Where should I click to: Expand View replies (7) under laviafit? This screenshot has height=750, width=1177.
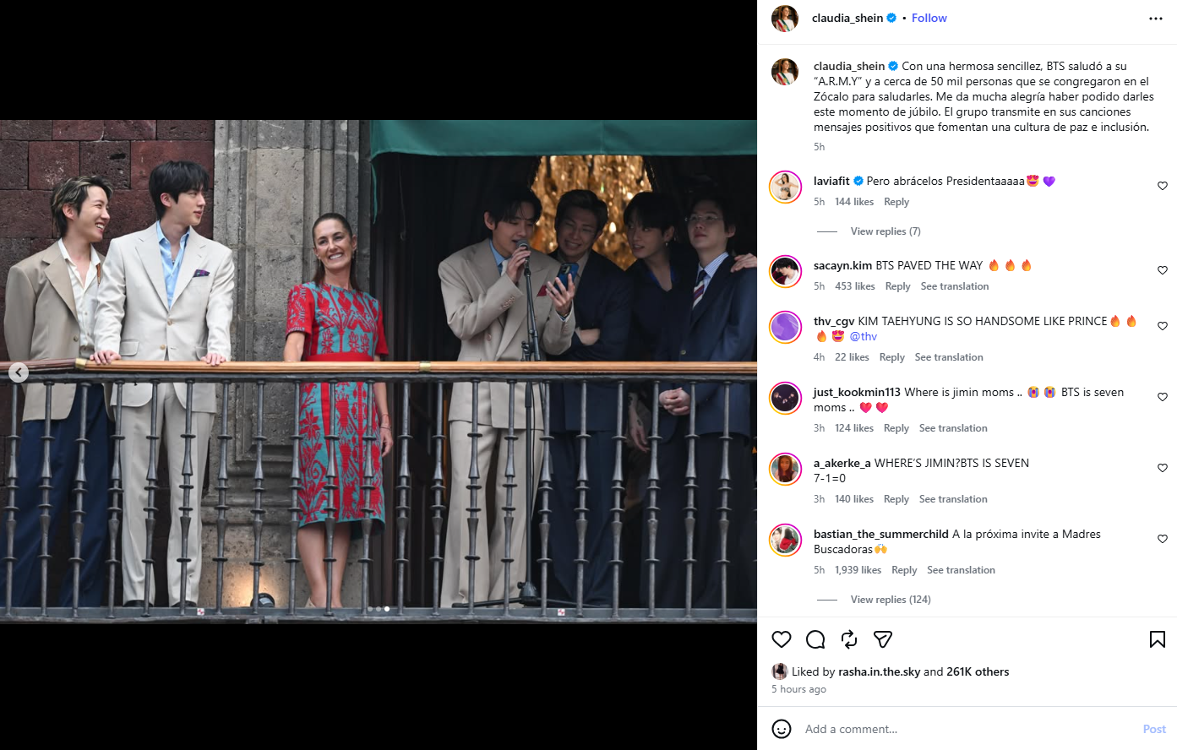click(x=885, y=231)
